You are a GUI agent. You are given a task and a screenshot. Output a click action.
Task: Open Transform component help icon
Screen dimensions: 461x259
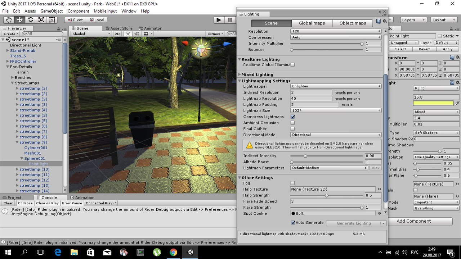(x=452, y=57)
